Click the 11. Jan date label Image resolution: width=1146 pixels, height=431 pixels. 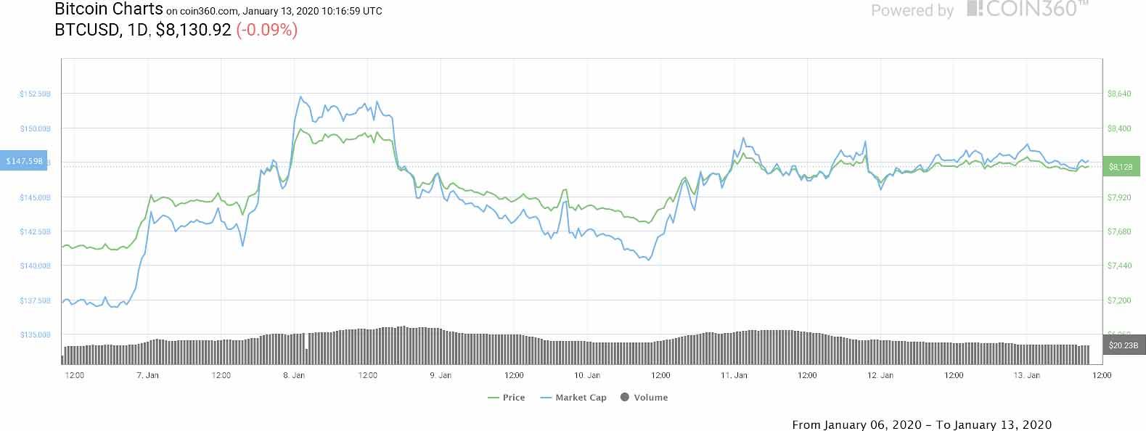click(734, 375)
